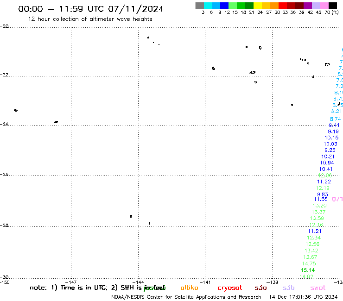Click the wave height value 8.74
This screenshot has width=343, height=301.
[335, 119]
